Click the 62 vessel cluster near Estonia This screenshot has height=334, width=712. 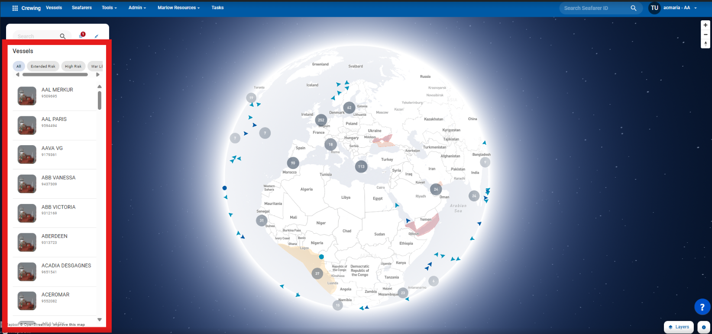coord(349,108)
